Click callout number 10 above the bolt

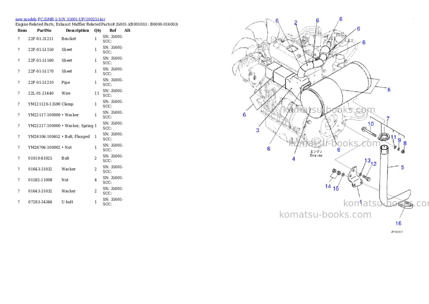coord(371,124)
